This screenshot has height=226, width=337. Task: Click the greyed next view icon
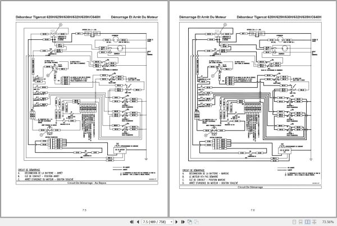(196, 222)
